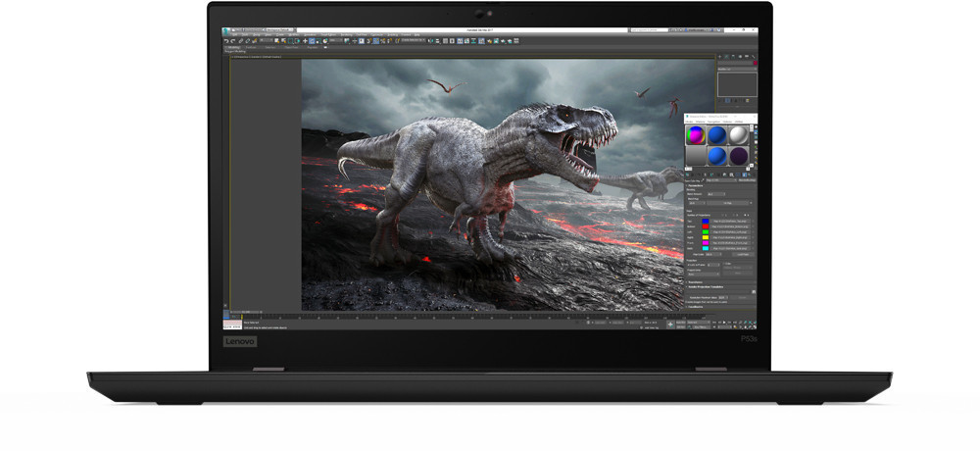Image resolution: width=980 pixels, height=451 pixels.
Task: Open the Utilities menu in Material Editor
Action: pos(740,122)
